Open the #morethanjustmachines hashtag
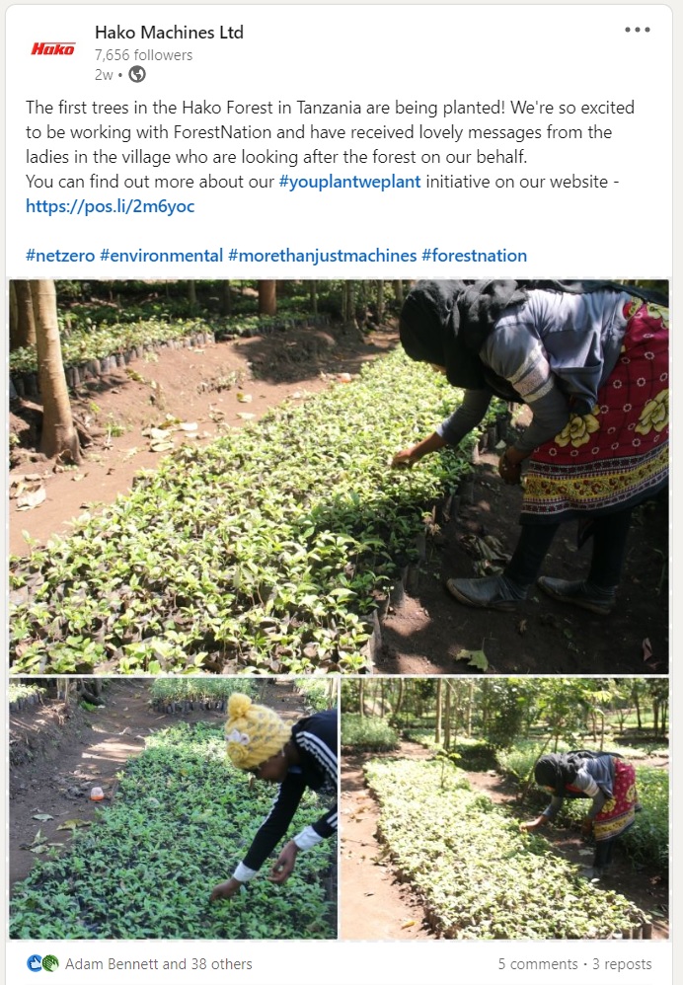683x985 pixels. [x=323, y=256]
